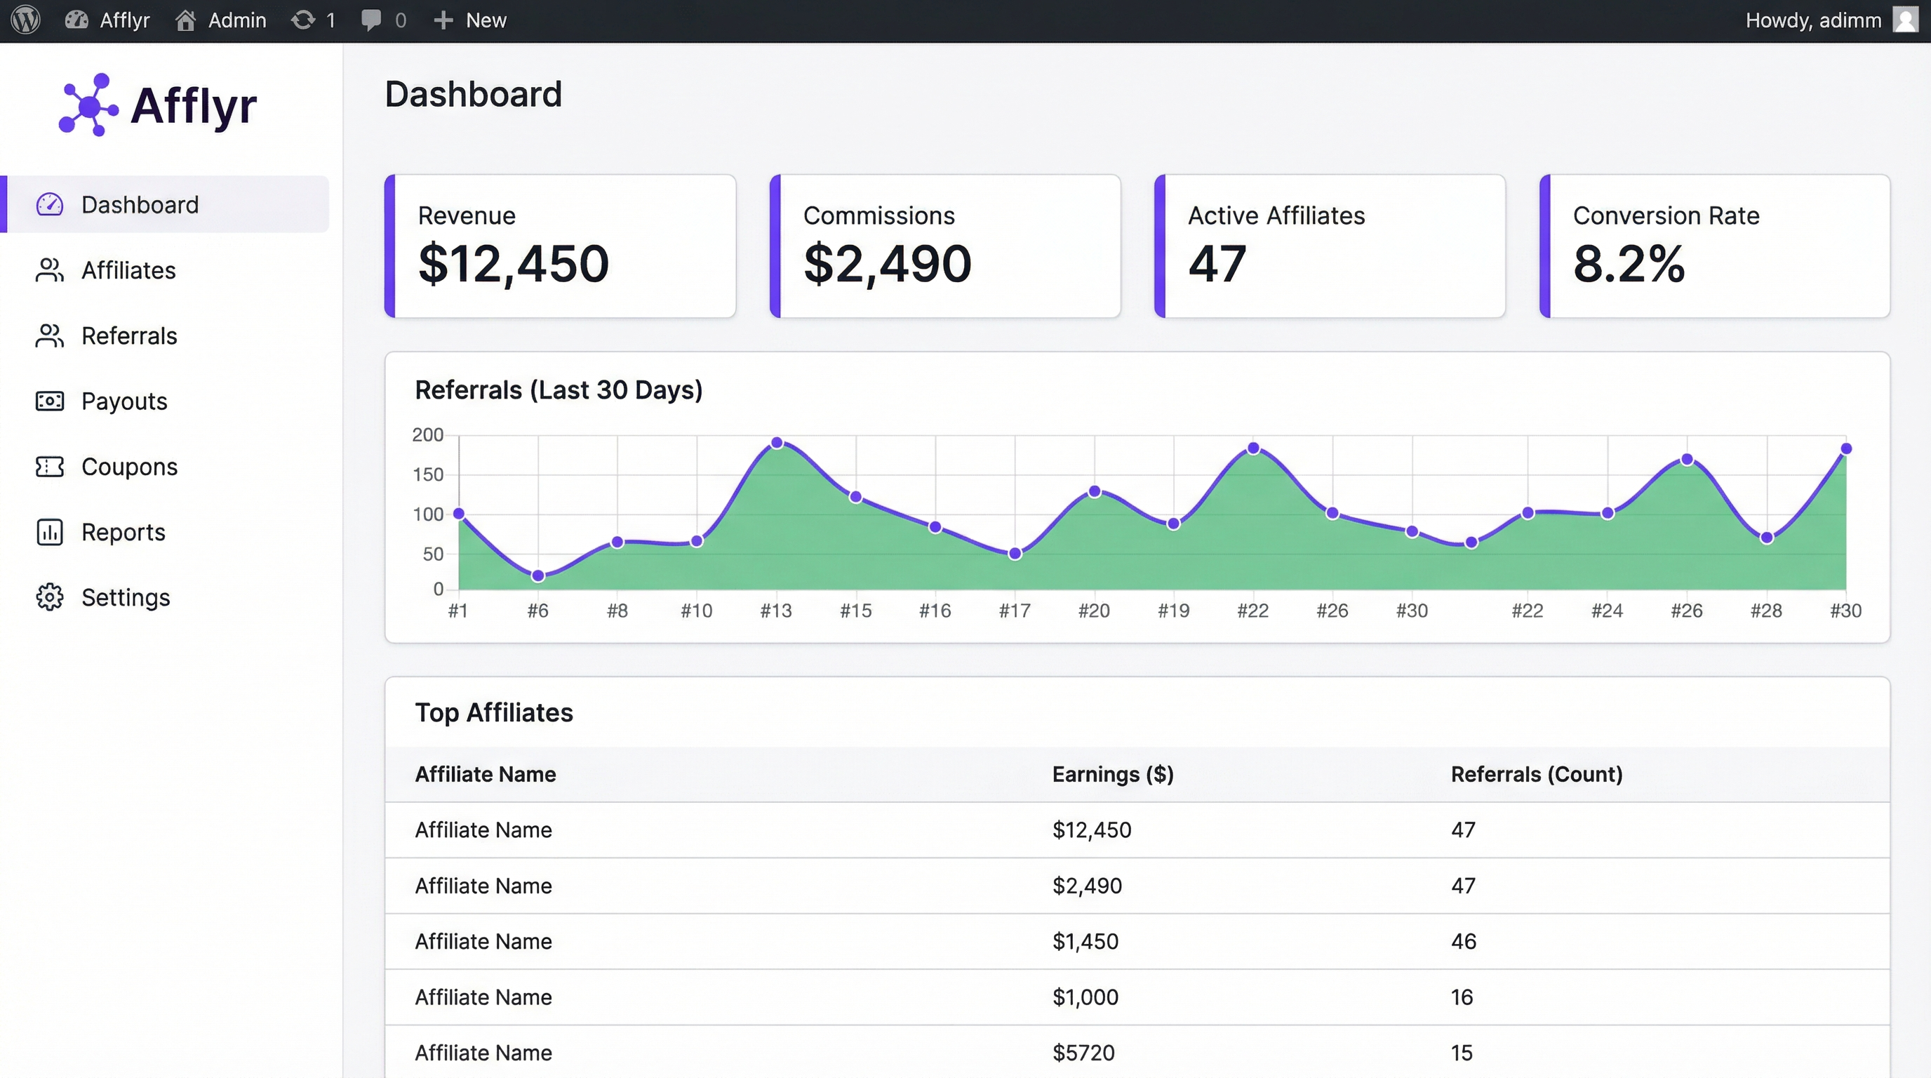Click the $1,450 earnings cell

point(1085,941)
